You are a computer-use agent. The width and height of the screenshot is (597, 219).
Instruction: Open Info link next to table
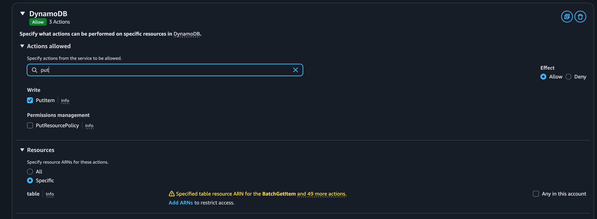[x=50, y=194]
